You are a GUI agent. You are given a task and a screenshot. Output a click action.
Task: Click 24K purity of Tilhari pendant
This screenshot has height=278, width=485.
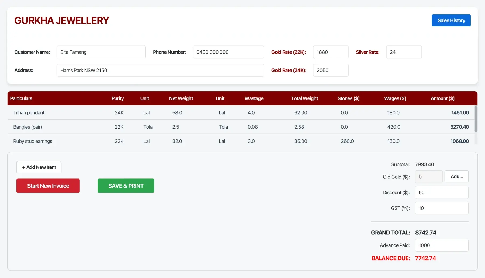pos(119,113)
